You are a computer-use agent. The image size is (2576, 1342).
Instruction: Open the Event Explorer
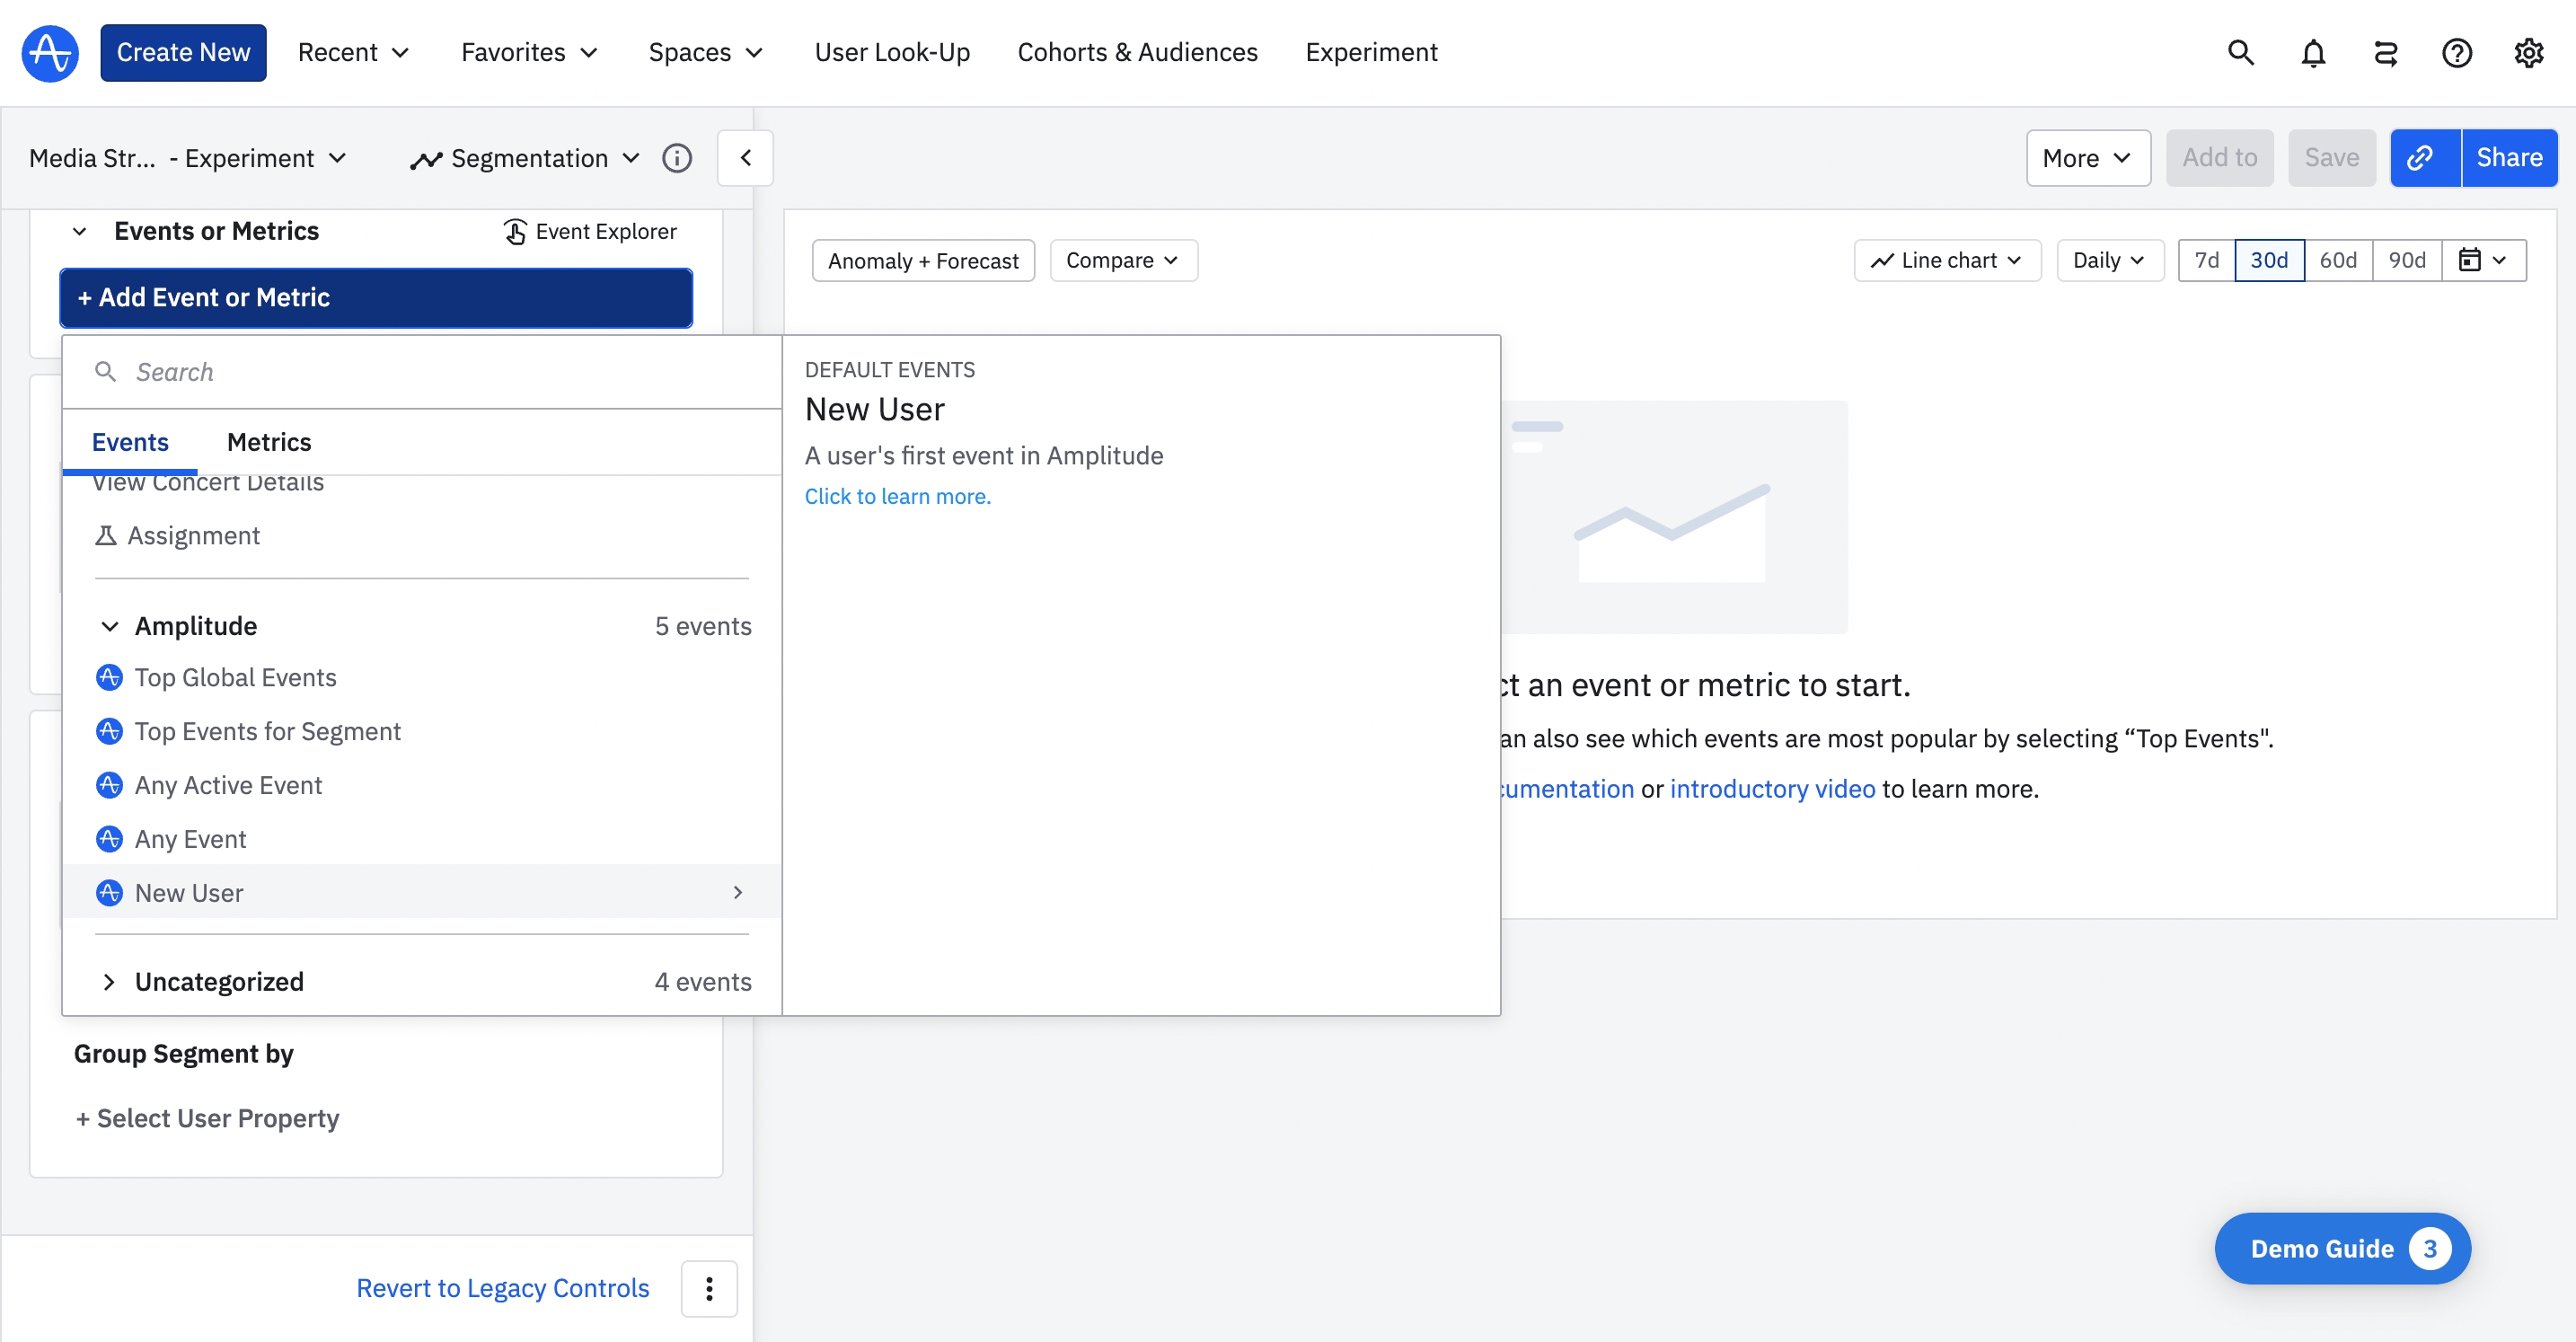(590, 232)
